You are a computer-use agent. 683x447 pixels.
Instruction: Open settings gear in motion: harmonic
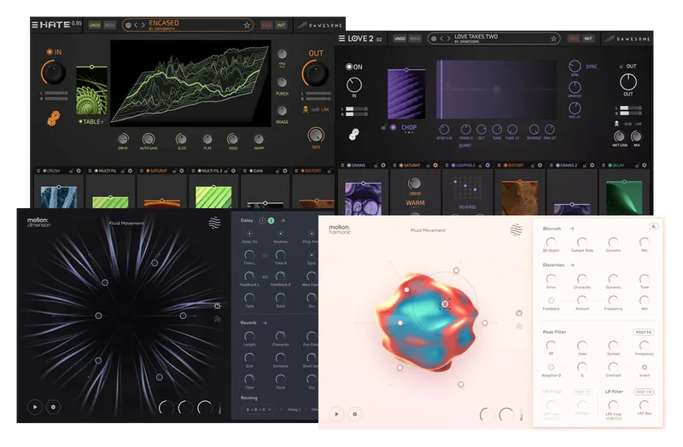coord(354,415)
